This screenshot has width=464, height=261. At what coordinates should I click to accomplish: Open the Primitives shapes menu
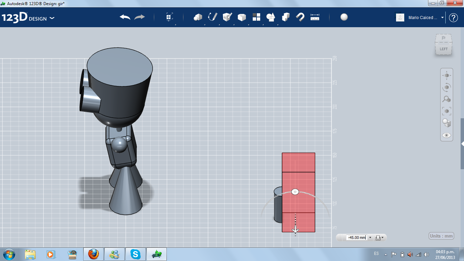pyautogui.click(x=198, y=17)
